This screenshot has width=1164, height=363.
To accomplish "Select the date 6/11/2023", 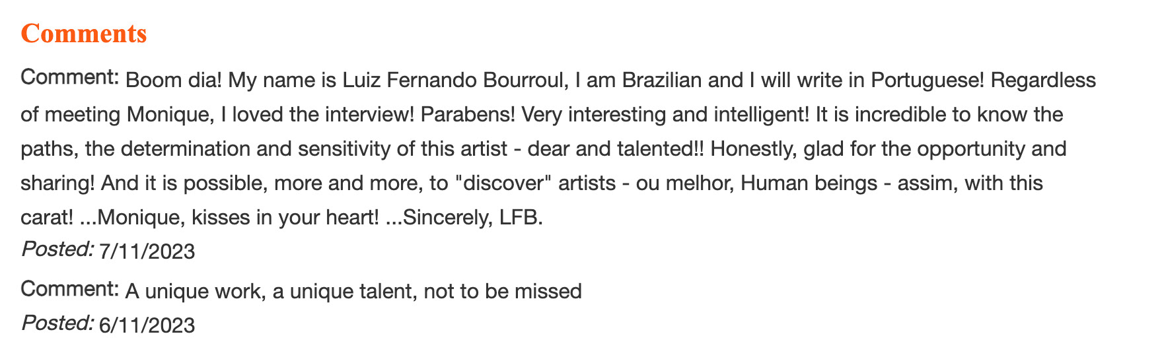I will (x=147, y=325).
